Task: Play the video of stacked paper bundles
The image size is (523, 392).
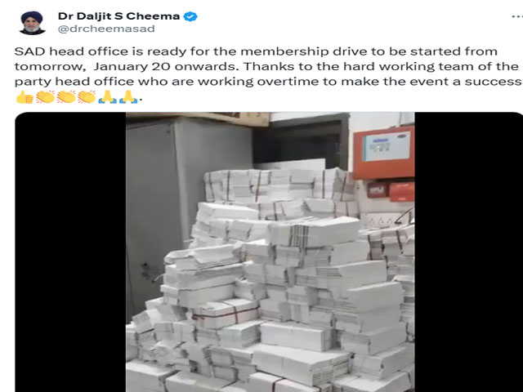Action: click(270, 252)
